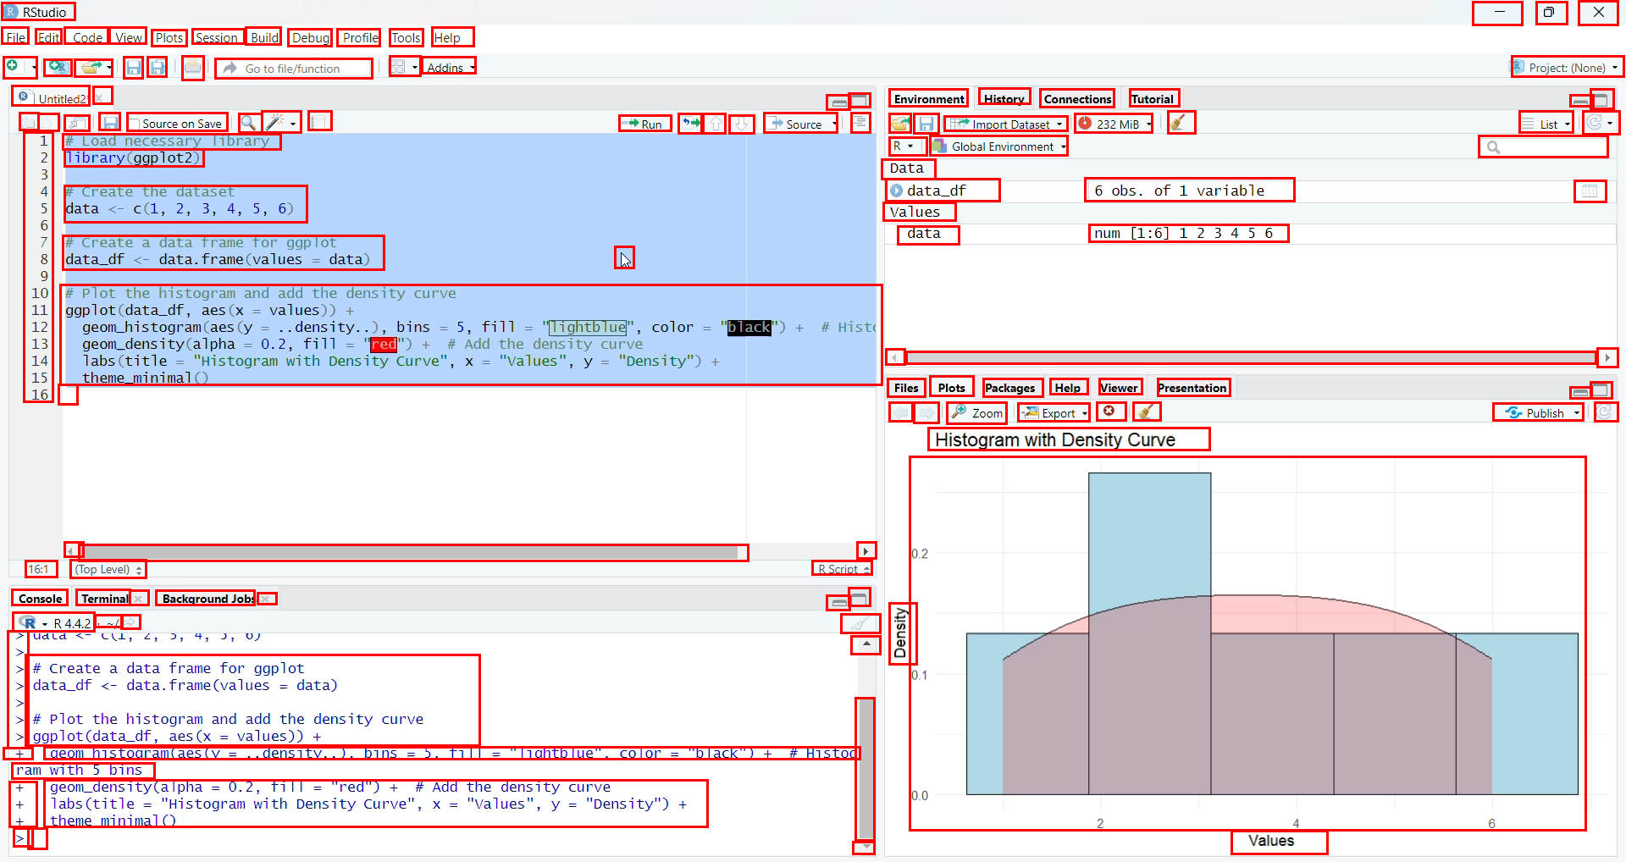Remove the current plot
Viewport: 1626px width, 862px height.
tap(1110, 412)
